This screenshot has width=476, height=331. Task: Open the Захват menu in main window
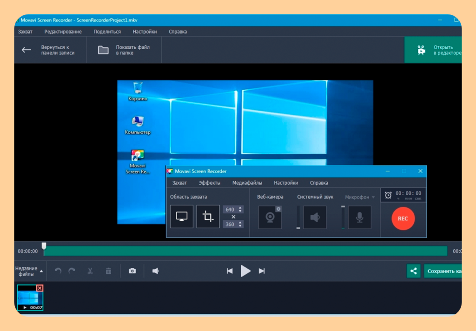coord(25,32)
